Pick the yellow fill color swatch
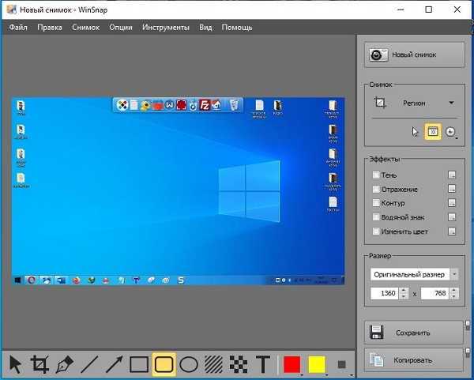Screen dimensions: 474x380 [317, 364]
